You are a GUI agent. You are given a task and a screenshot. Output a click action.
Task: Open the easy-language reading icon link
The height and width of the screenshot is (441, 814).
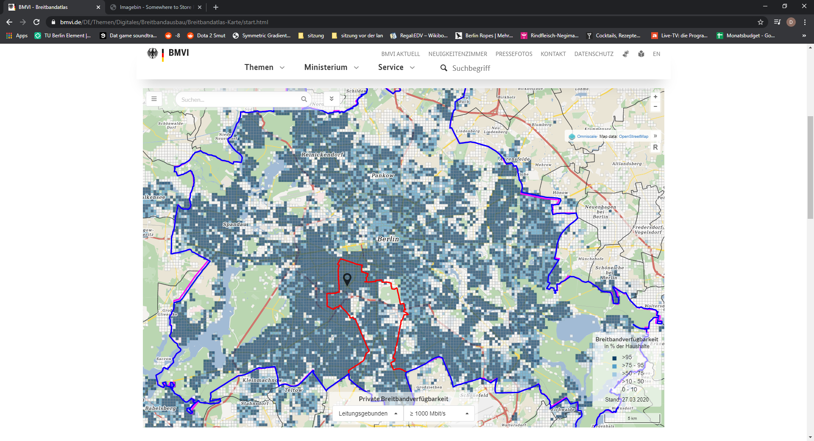click(x=641, y=54)
